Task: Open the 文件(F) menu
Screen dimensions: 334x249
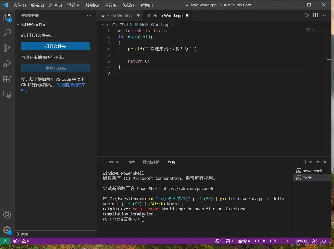Action: pos(19,5)
